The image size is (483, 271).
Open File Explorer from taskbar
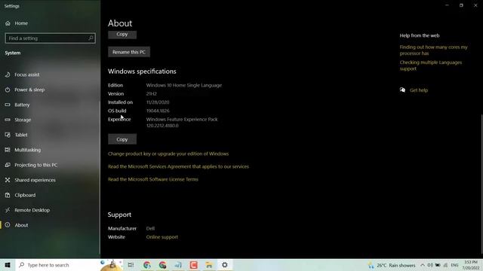(209, 265)
